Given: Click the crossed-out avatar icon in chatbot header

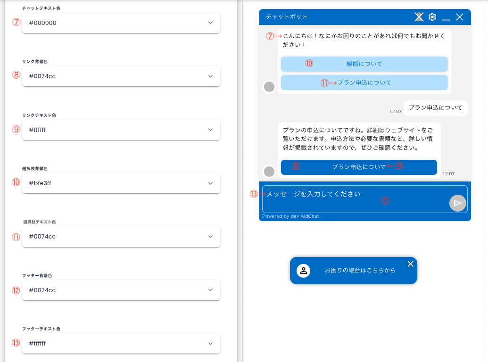Looking at the screenshot, I should [419, 16].
